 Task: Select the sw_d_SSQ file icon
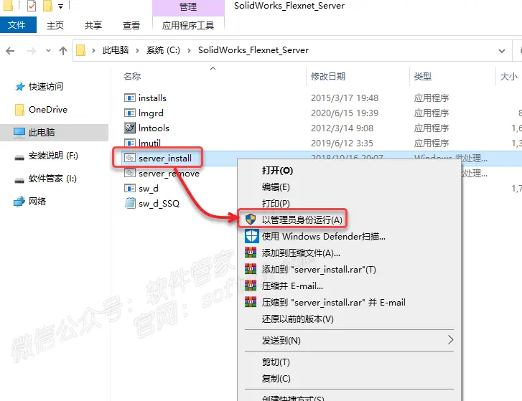(130, 203)
